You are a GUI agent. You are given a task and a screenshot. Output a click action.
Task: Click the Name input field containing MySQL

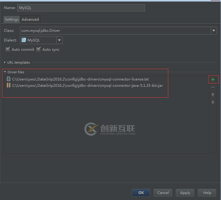(81, 8)
